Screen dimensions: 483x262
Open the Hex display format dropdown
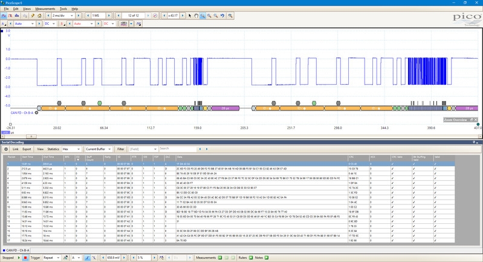[71, 149]
